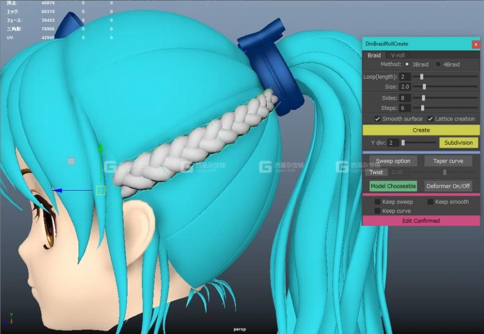The height and width of the screenshot is (334, 484).
Task: Enable the Keep smooth checkbox
Action: (x=431, y=202)
